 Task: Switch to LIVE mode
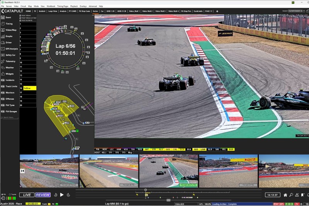tap(27, 195)
